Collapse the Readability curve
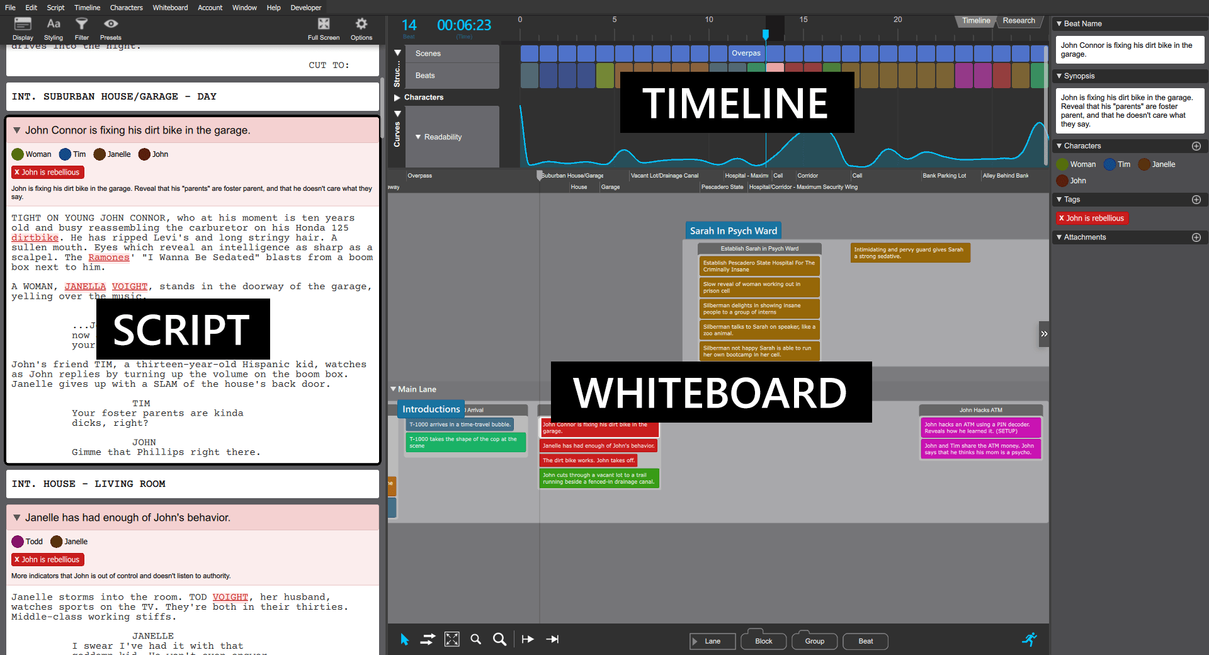 (x=418, y=137)
